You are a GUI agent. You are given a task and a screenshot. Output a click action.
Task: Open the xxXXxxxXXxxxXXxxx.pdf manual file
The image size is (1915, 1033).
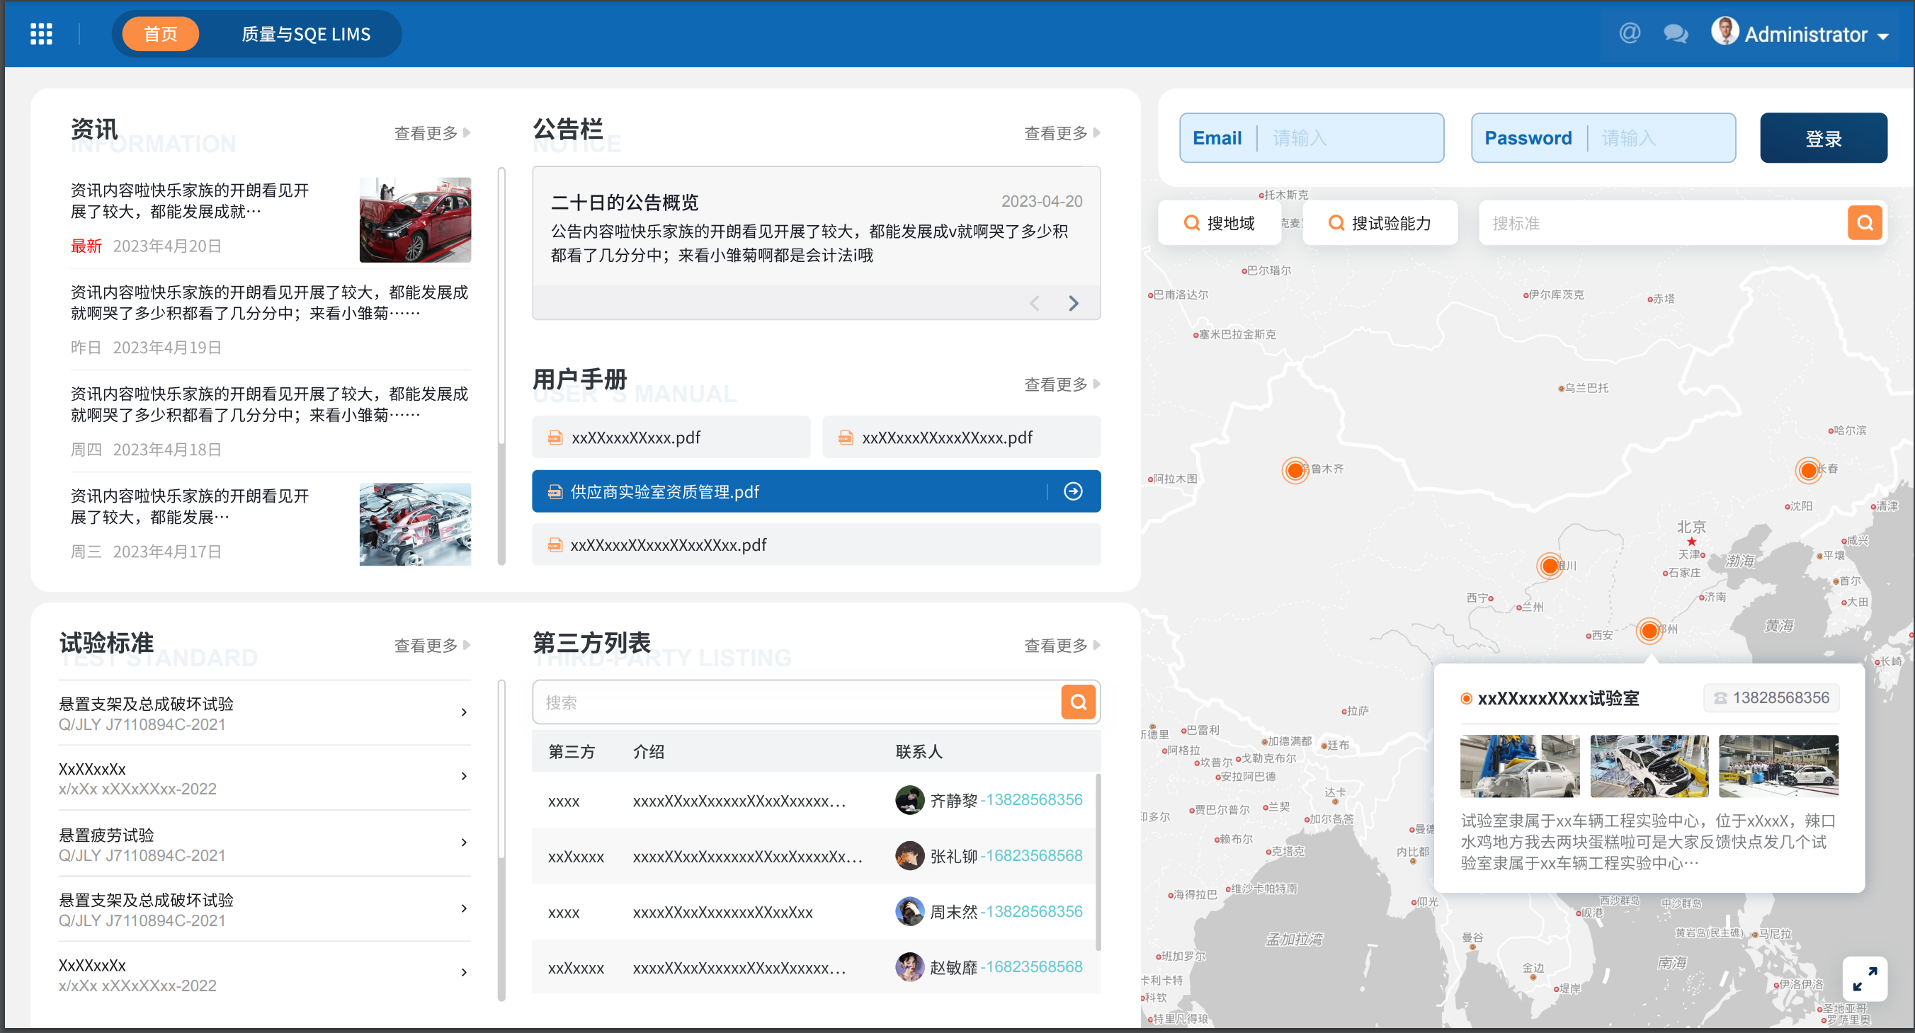961,438
